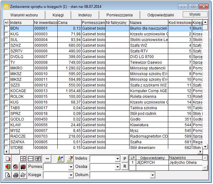Click the grid vertical scrollbar down arrow
Image resolution: width=213 pixels, height=184 pixels.
205,147
